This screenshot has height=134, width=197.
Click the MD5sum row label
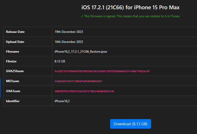(12, 81)
